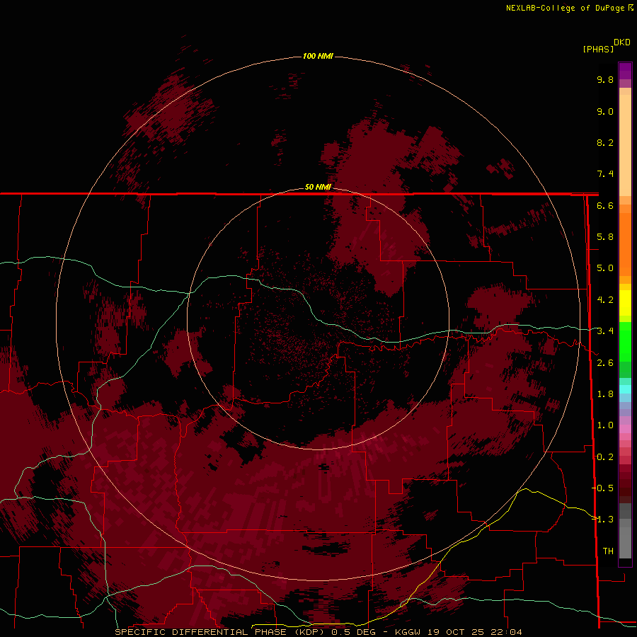This screenshot has height=637, width=637.
Task: Click the Specific Differential Phase title text
Action: (x=221, y=632)
